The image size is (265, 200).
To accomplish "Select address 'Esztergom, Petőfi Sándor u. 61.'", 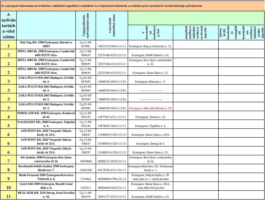I will point(151,53).
